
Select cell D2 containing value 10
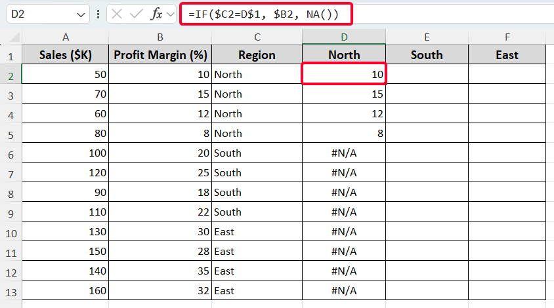344,74
